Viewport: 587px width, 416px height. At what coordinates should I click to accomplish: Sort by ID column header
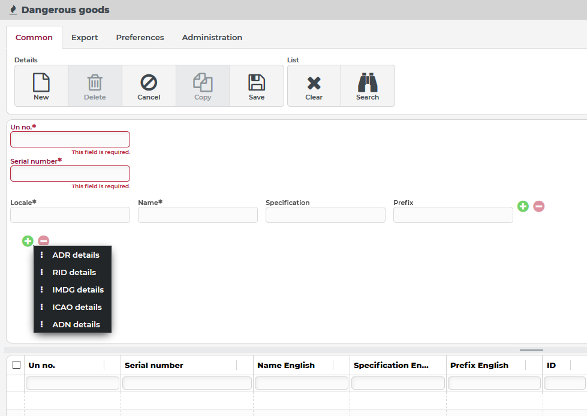point(551,365)
